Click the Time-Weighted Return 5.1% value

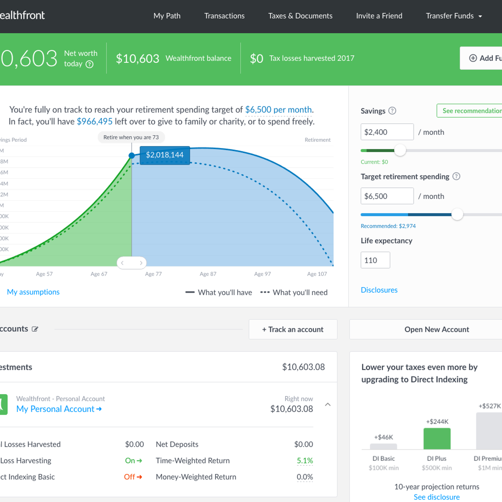coord(305,461)
